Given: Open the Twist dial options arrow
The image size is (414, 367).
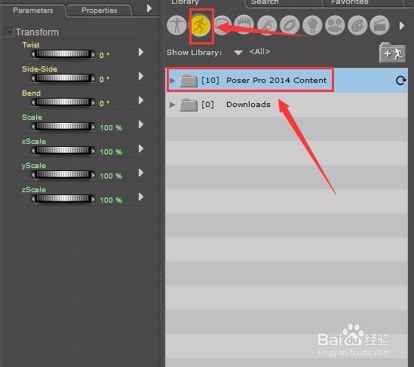Looking at the screenshot, I should tap(141, 52).
